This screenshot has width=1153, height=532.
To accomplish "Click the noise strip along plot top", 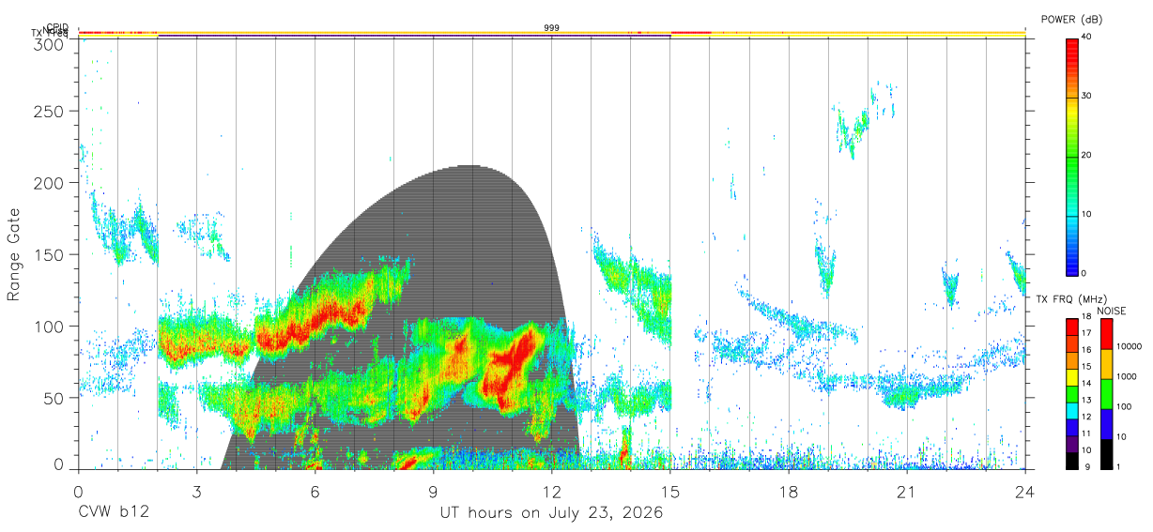I will pyautogui.click(x=552, y=33).
